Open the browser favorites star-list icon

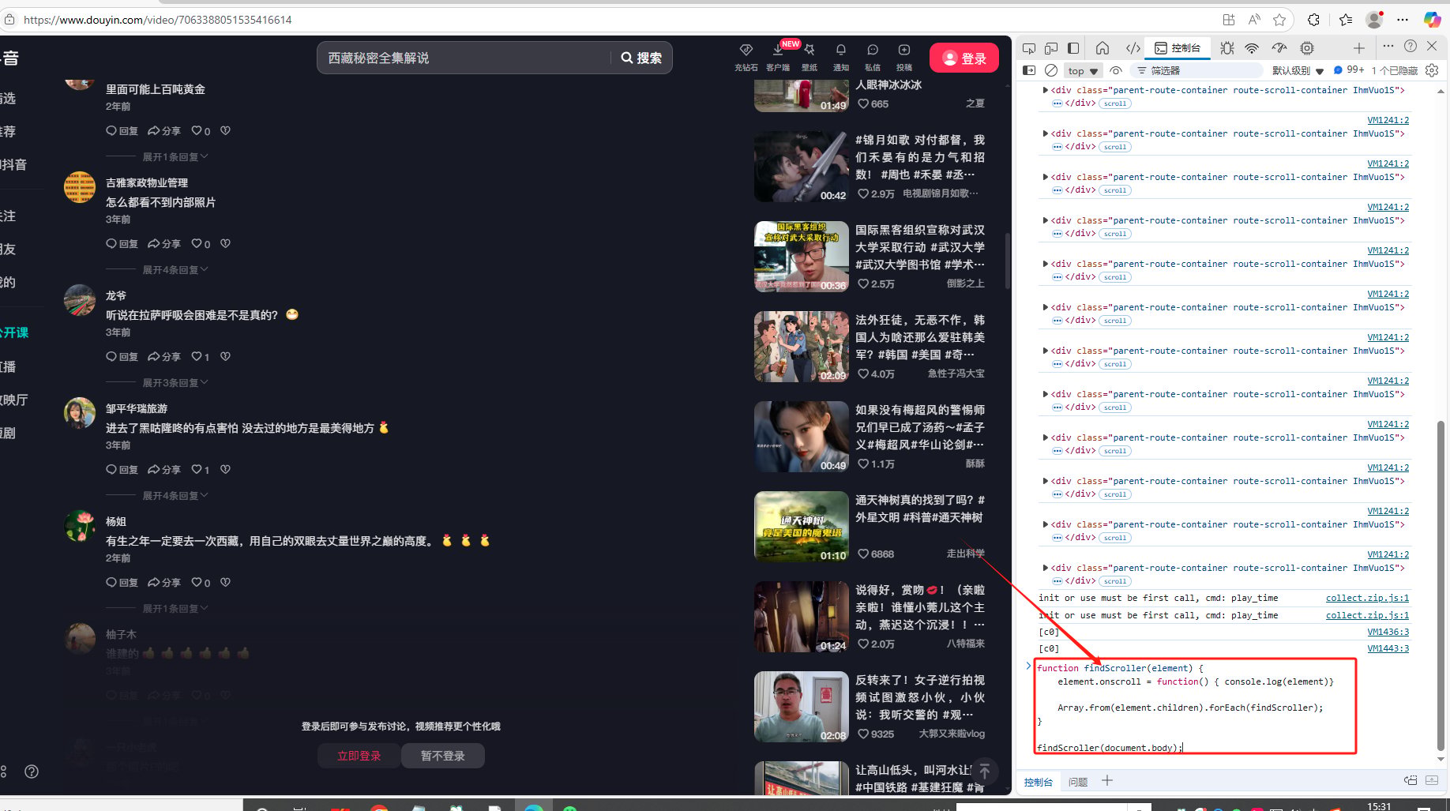pos(1346,20)
